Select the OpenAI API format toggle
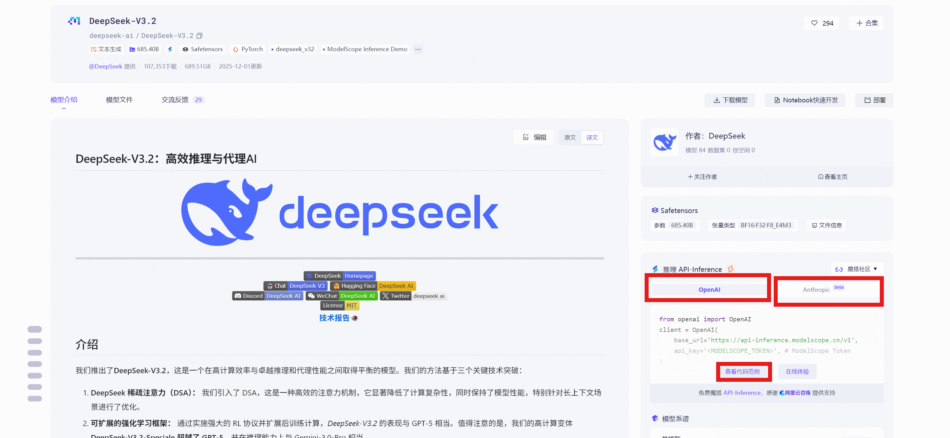Image resolution: width=950 pixels, height=438 pixels. (709, 289)
